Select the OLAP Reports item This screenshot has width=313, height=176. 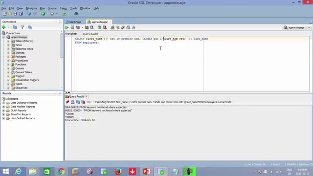[19, 110]
